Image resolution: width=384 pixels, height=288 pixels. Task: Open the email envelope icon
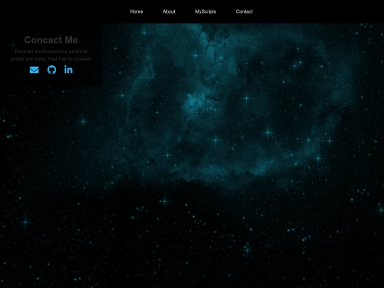tap(34, 70)
